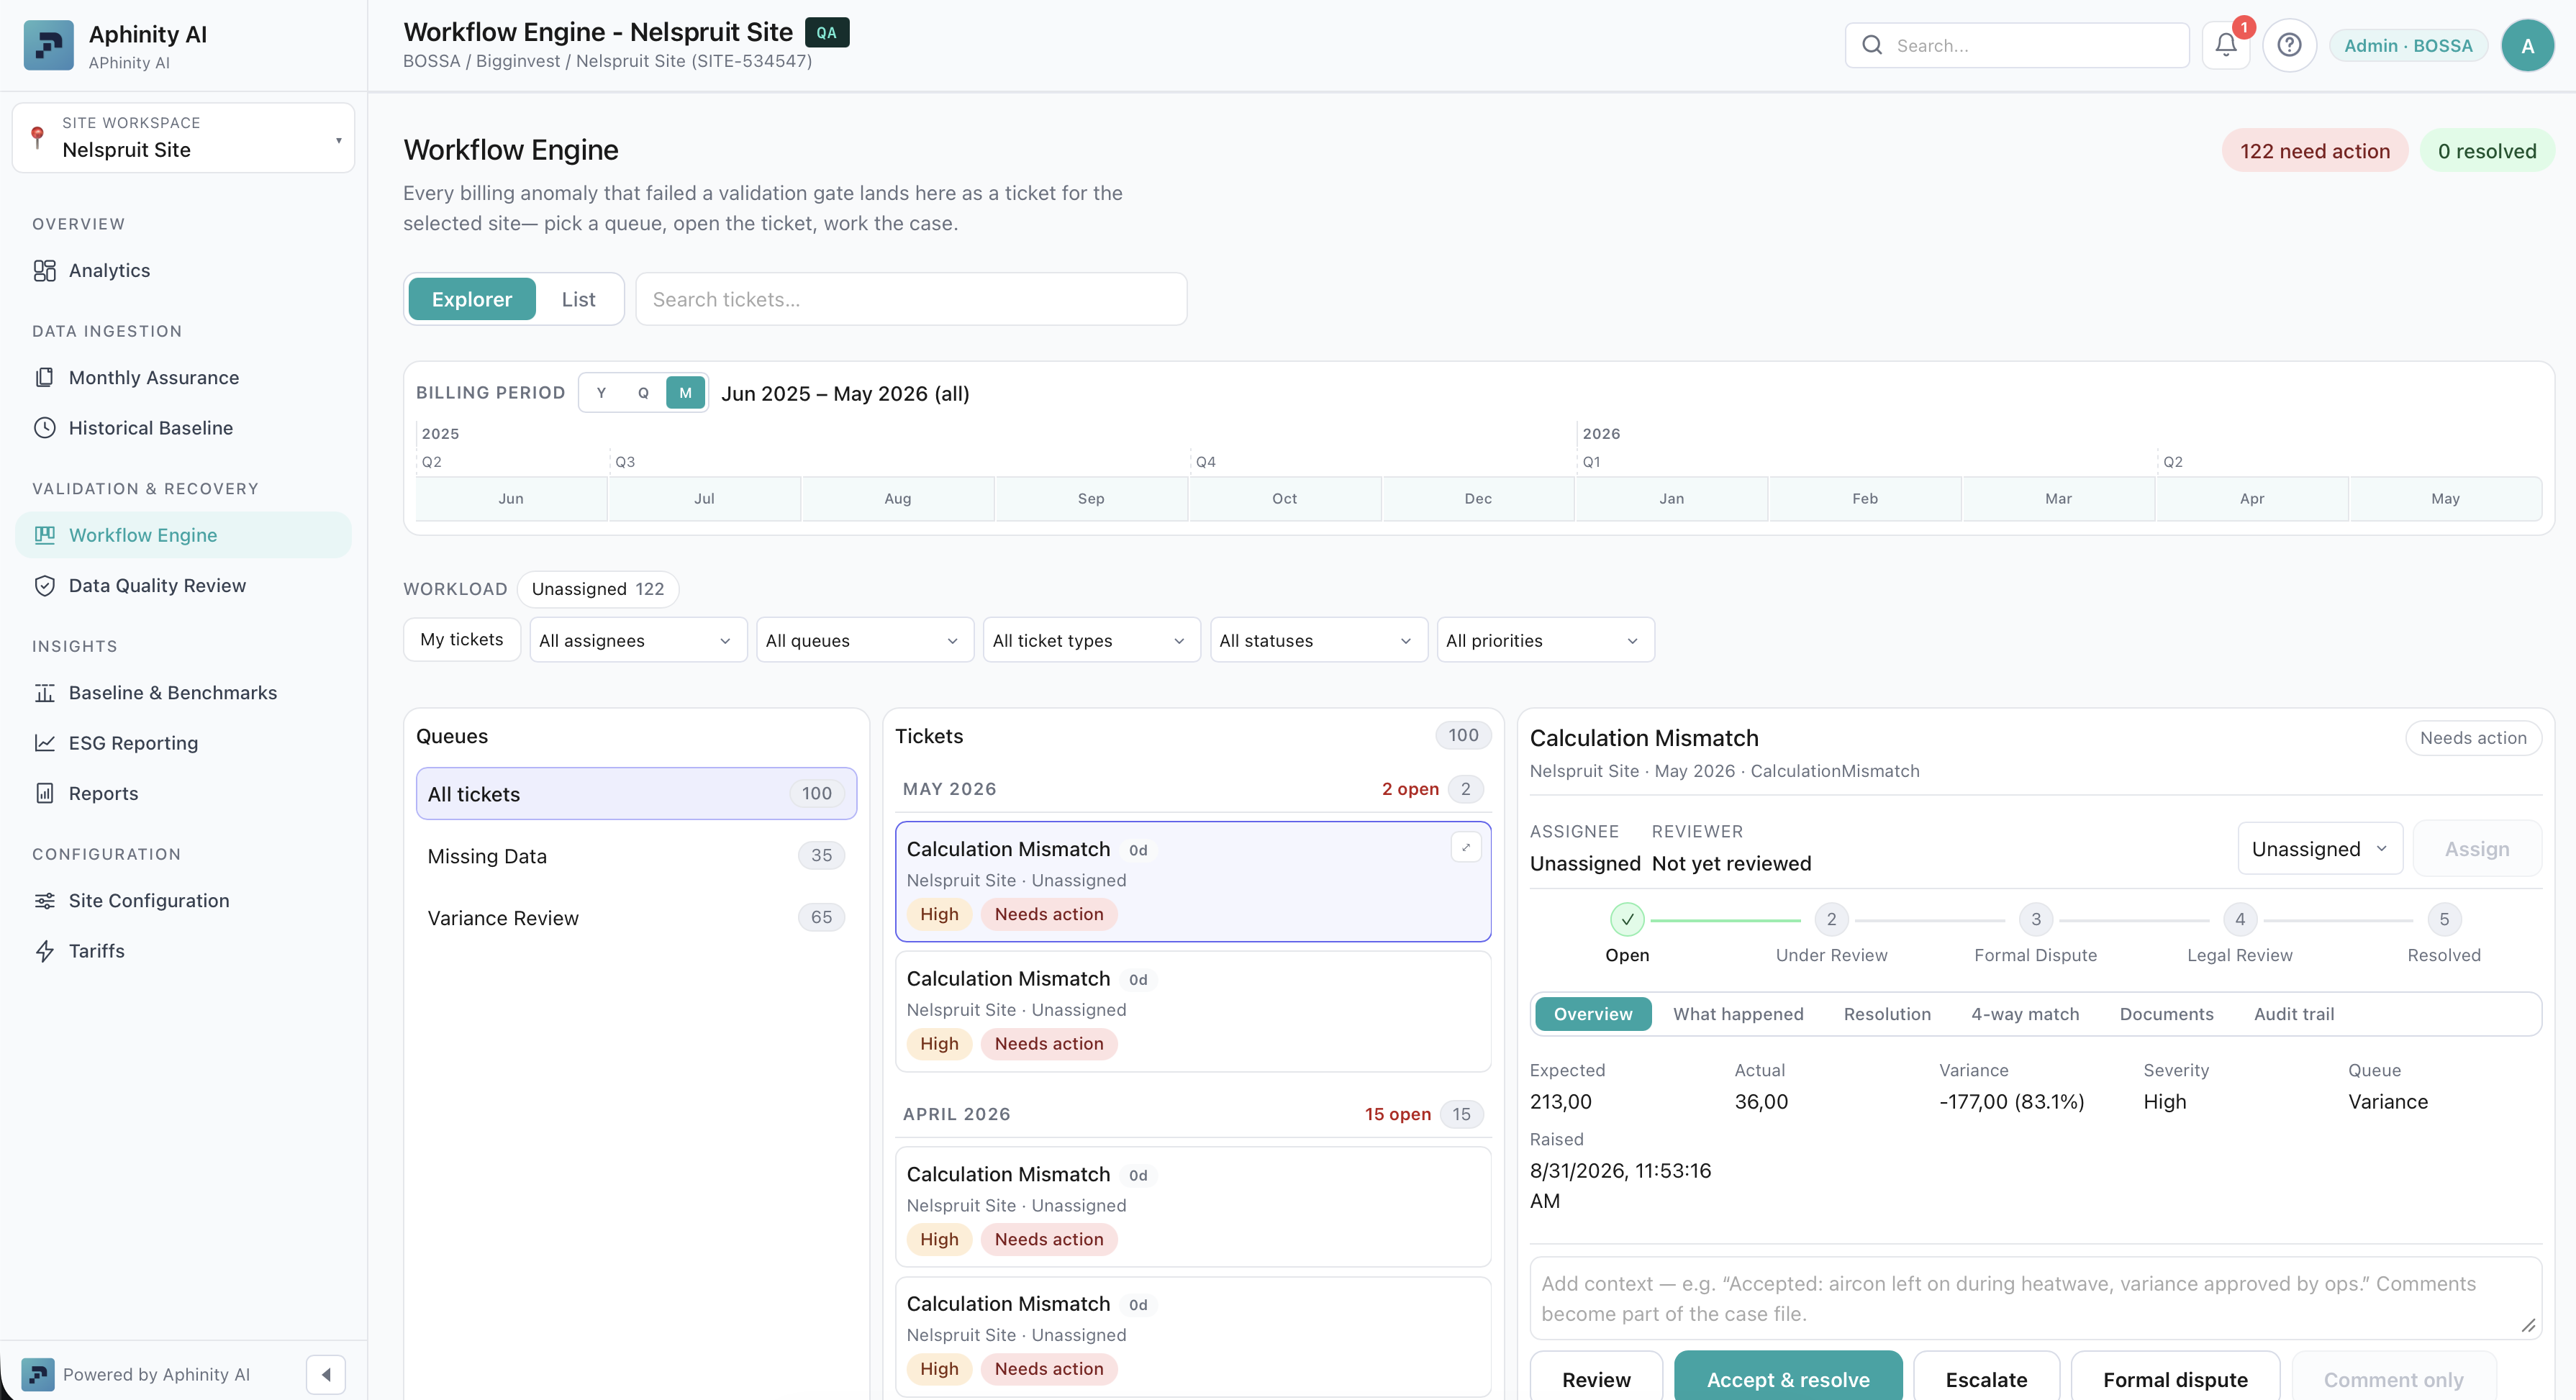Screen dimensions: 2576x1400
Task: Click the Review button
Action: point(1596,1378)
